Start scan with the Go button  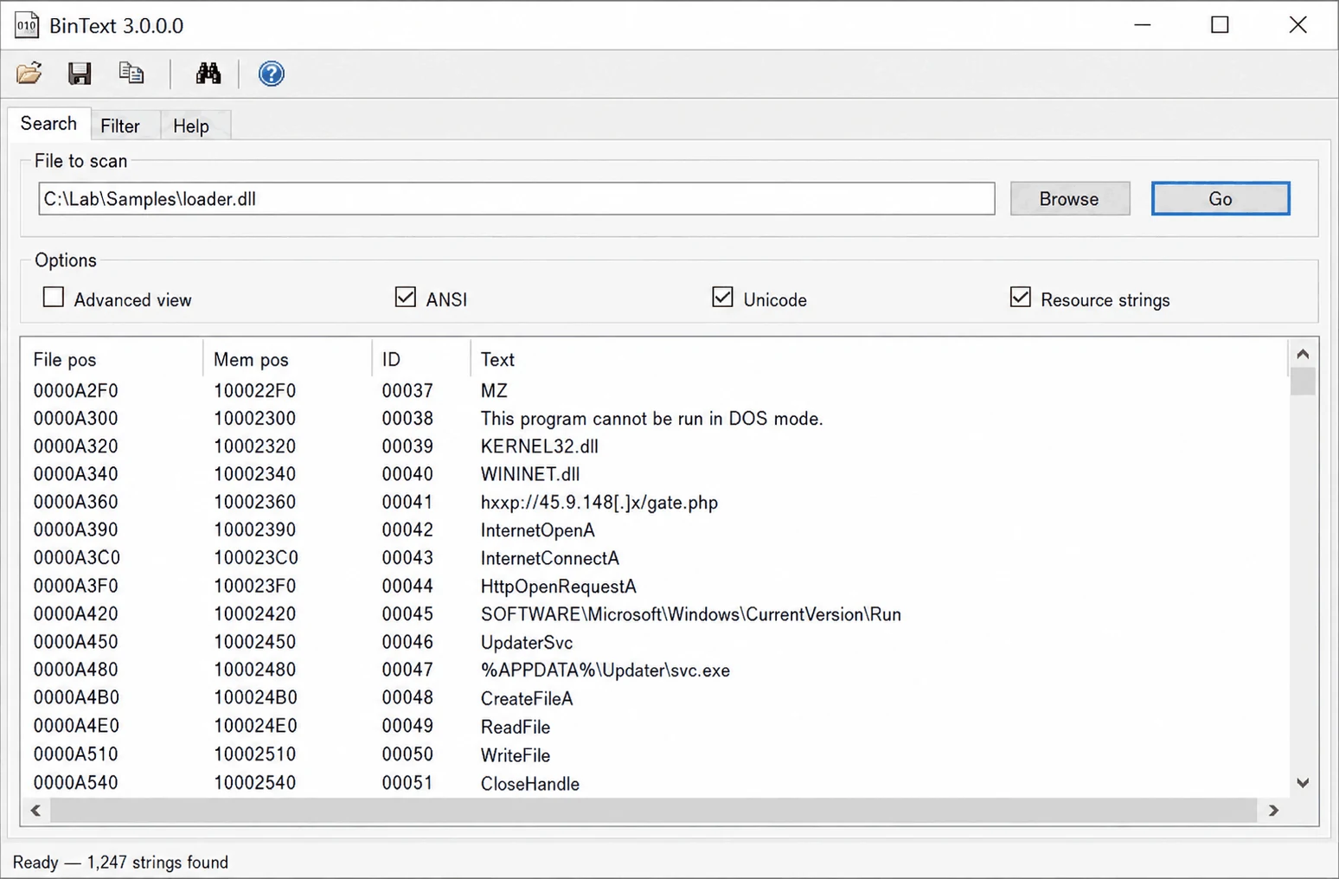click(x=1220, y=199)
